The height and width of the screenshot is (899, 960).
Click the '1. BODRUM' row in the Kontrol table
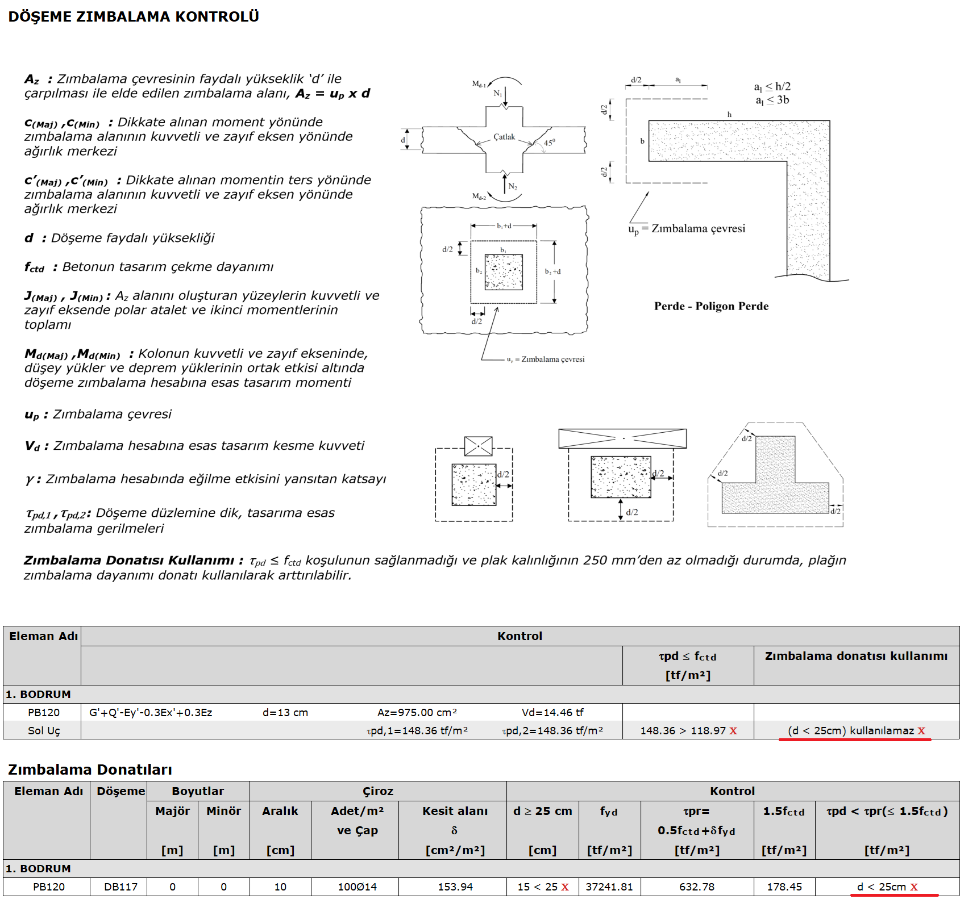point(481,694)
